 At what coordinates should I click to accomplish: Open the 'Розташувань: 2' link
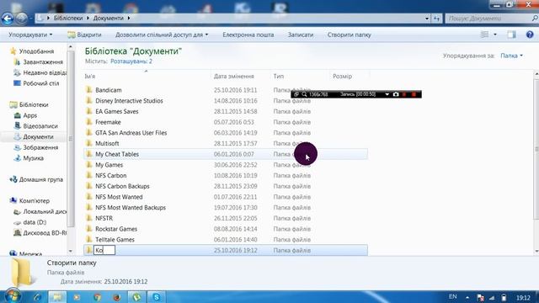point(131,61)
